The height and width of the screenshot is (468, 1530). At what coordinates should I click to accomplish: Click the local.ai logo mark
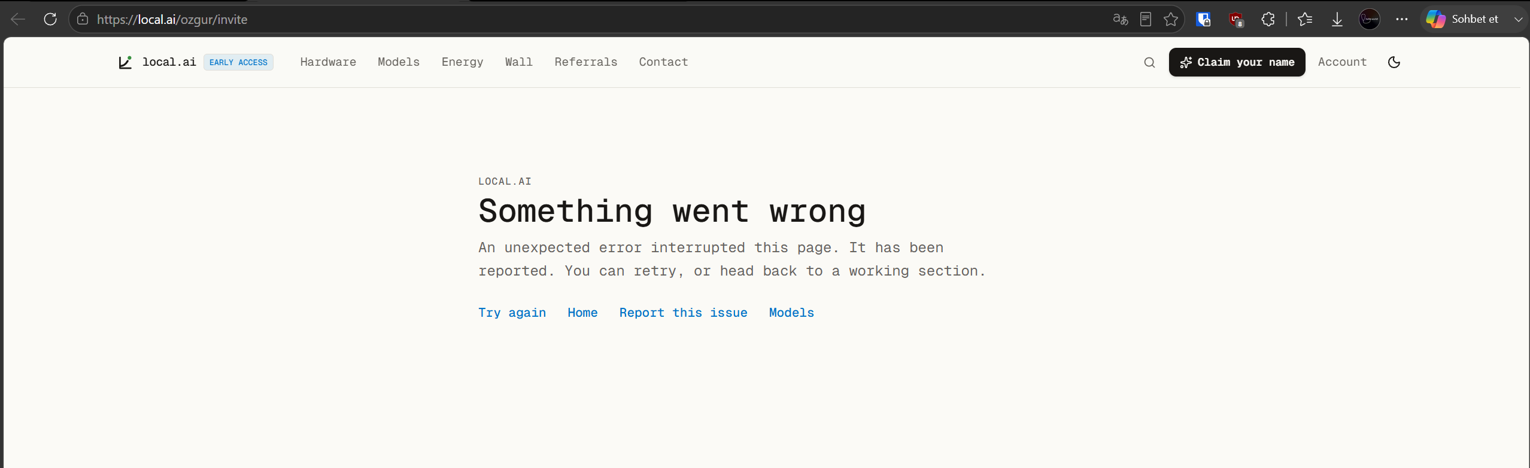[125, 62]
